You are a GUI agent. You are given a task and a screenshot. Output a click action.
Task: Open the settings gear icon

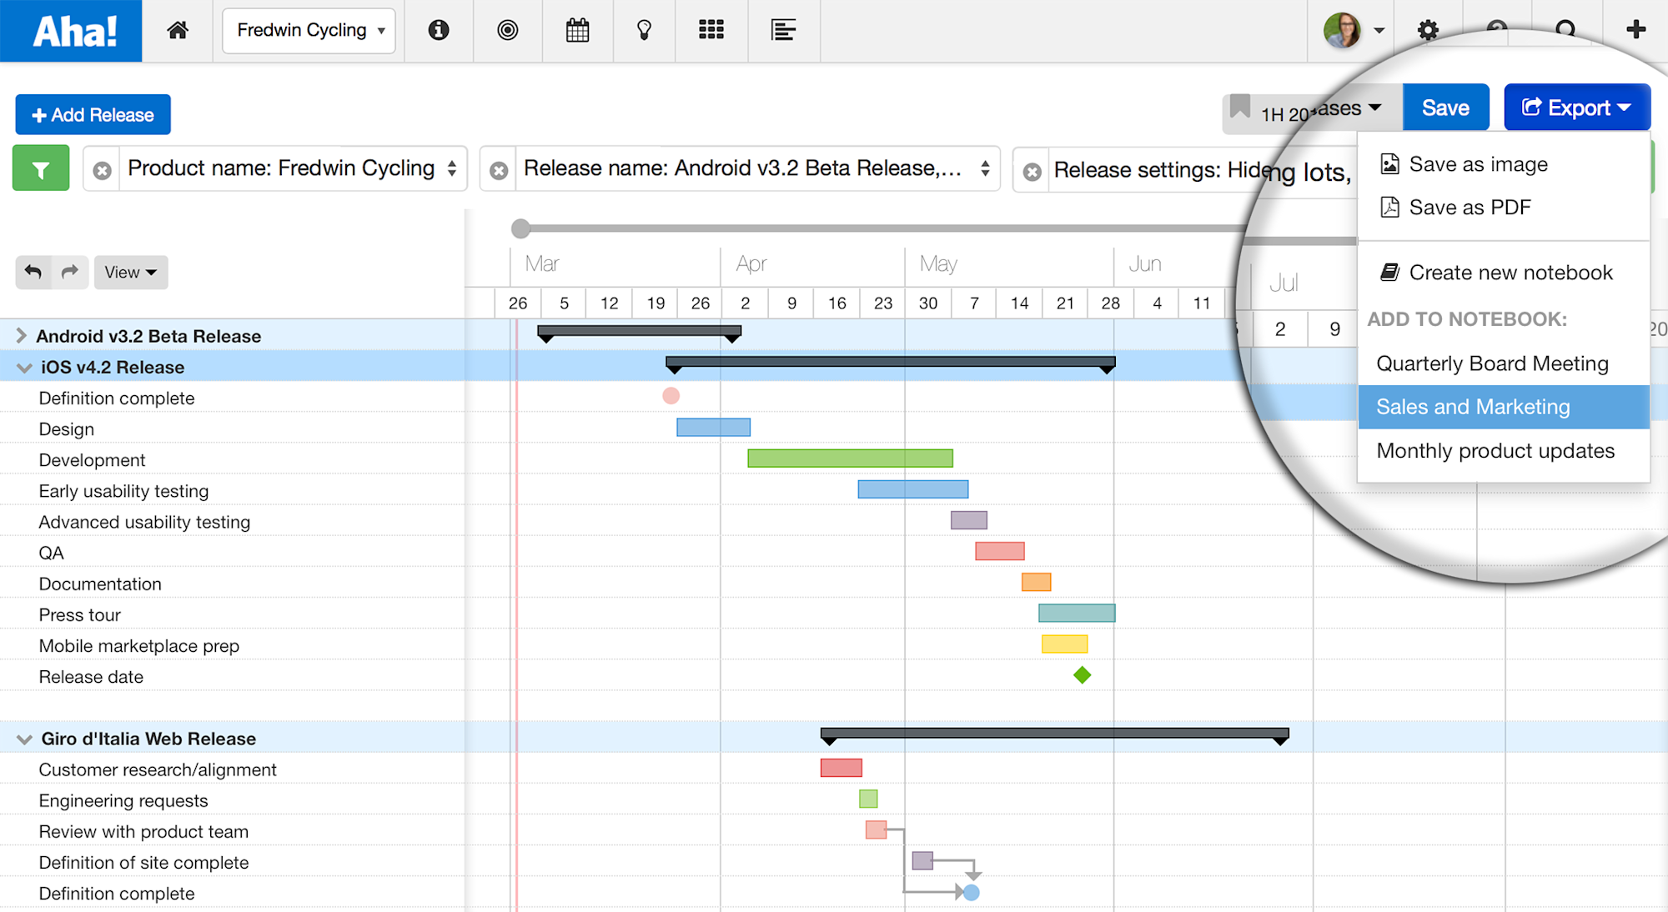coord(1428,31)
